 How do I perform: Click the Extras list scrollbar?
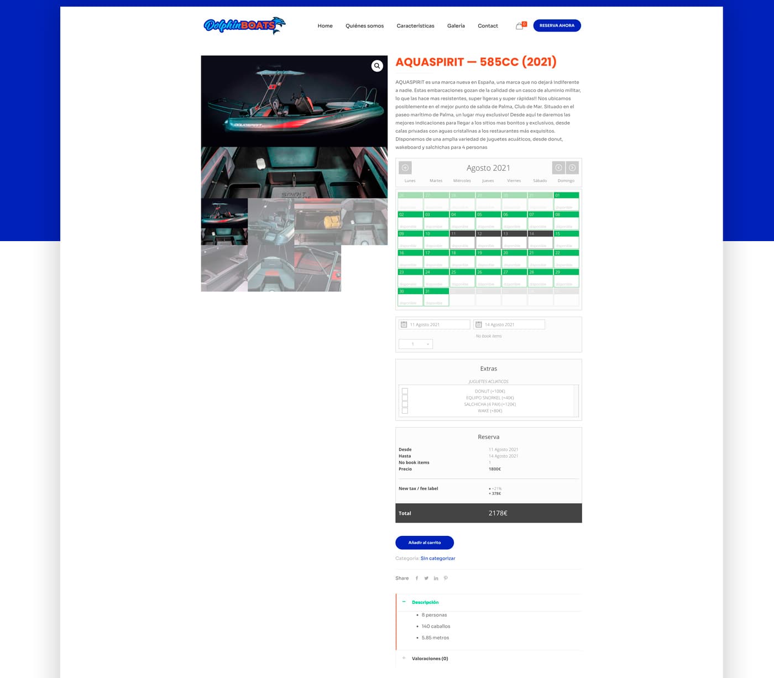tap(576, 400)
